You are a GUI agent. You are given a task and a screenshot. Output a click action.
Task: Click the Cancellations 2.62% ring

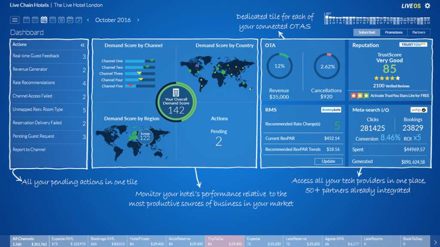[327, 66]
